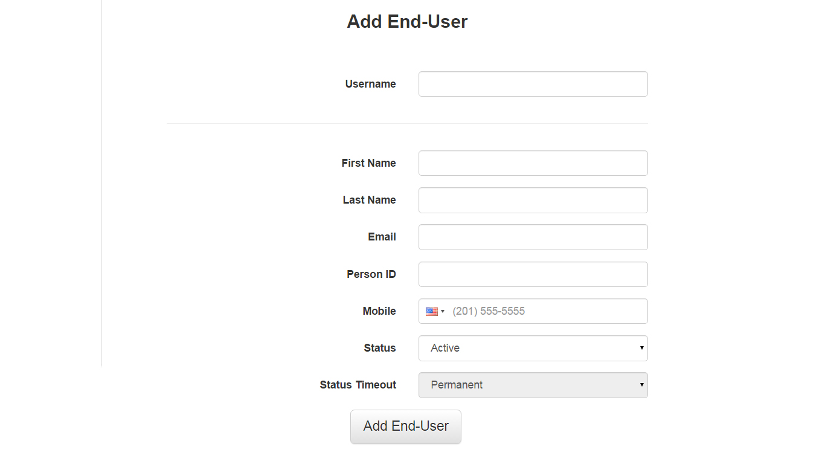Image resolution: width=825 pixels, height=464 pixels.
Task: Click the Email label text
Action: click(x=382, y=237)
